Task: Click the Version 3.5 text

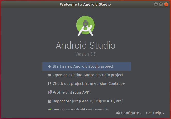Action: click(x=85, y=54)
